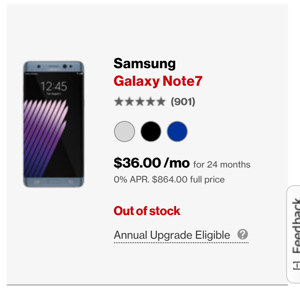
Task: Click the $864.00 full price text
Action: pyautogui.click(x=188, y=180)
